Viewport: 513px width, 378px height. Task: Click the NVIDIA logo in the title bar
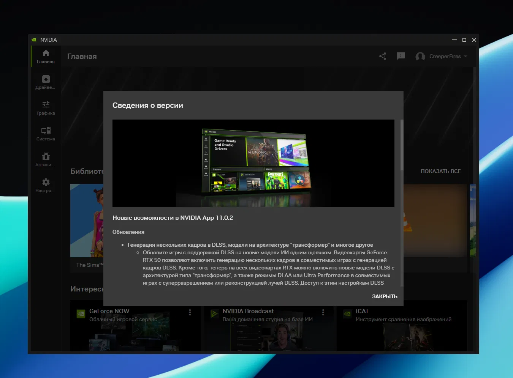(34, 40)
